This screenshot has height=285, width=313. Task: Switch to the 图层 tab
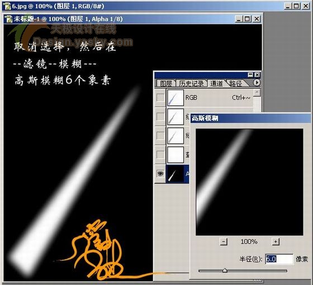(x=165, y=83)
